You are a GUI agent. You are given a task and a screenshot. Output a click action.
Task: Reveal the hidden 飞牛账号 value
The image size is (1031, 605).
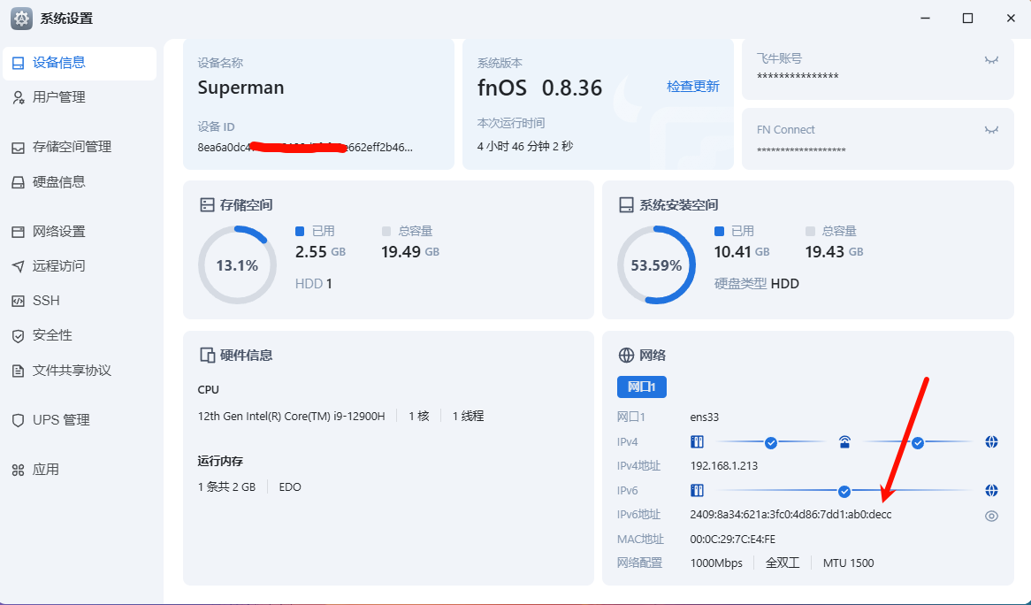tap(991, 59)
